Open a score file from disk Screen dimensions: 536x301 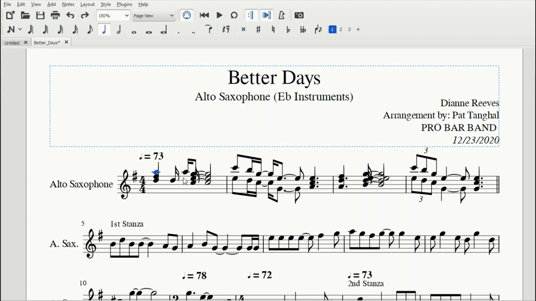click(25, 15)
